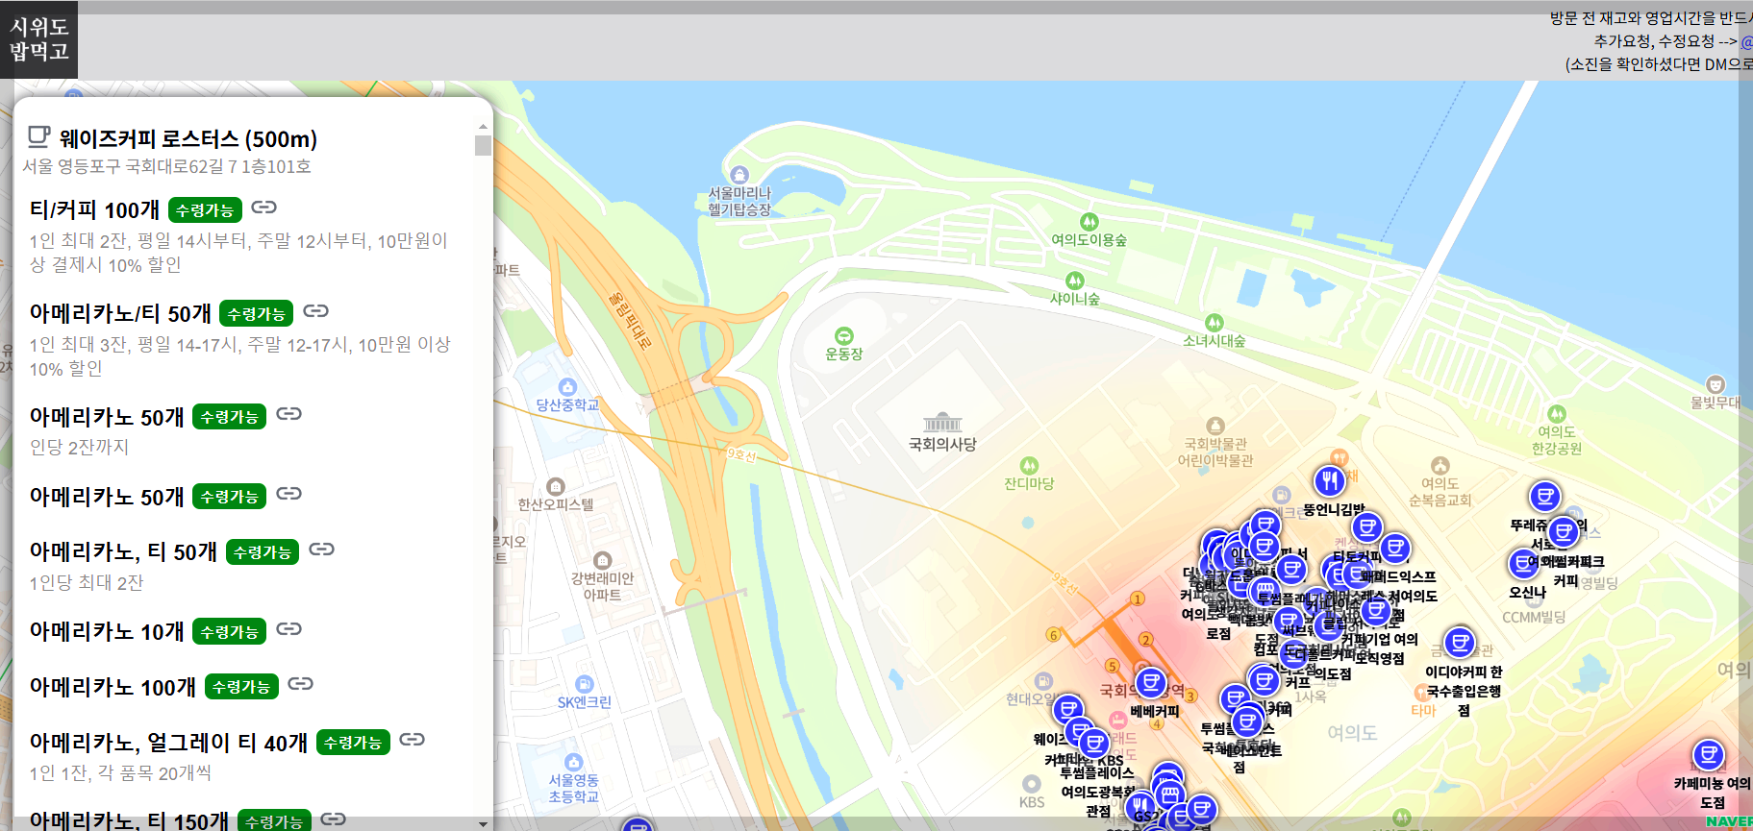Click the 아메리카노/티 50개 item title
The image size is (1753, 831).
click(x=120, y=313)
